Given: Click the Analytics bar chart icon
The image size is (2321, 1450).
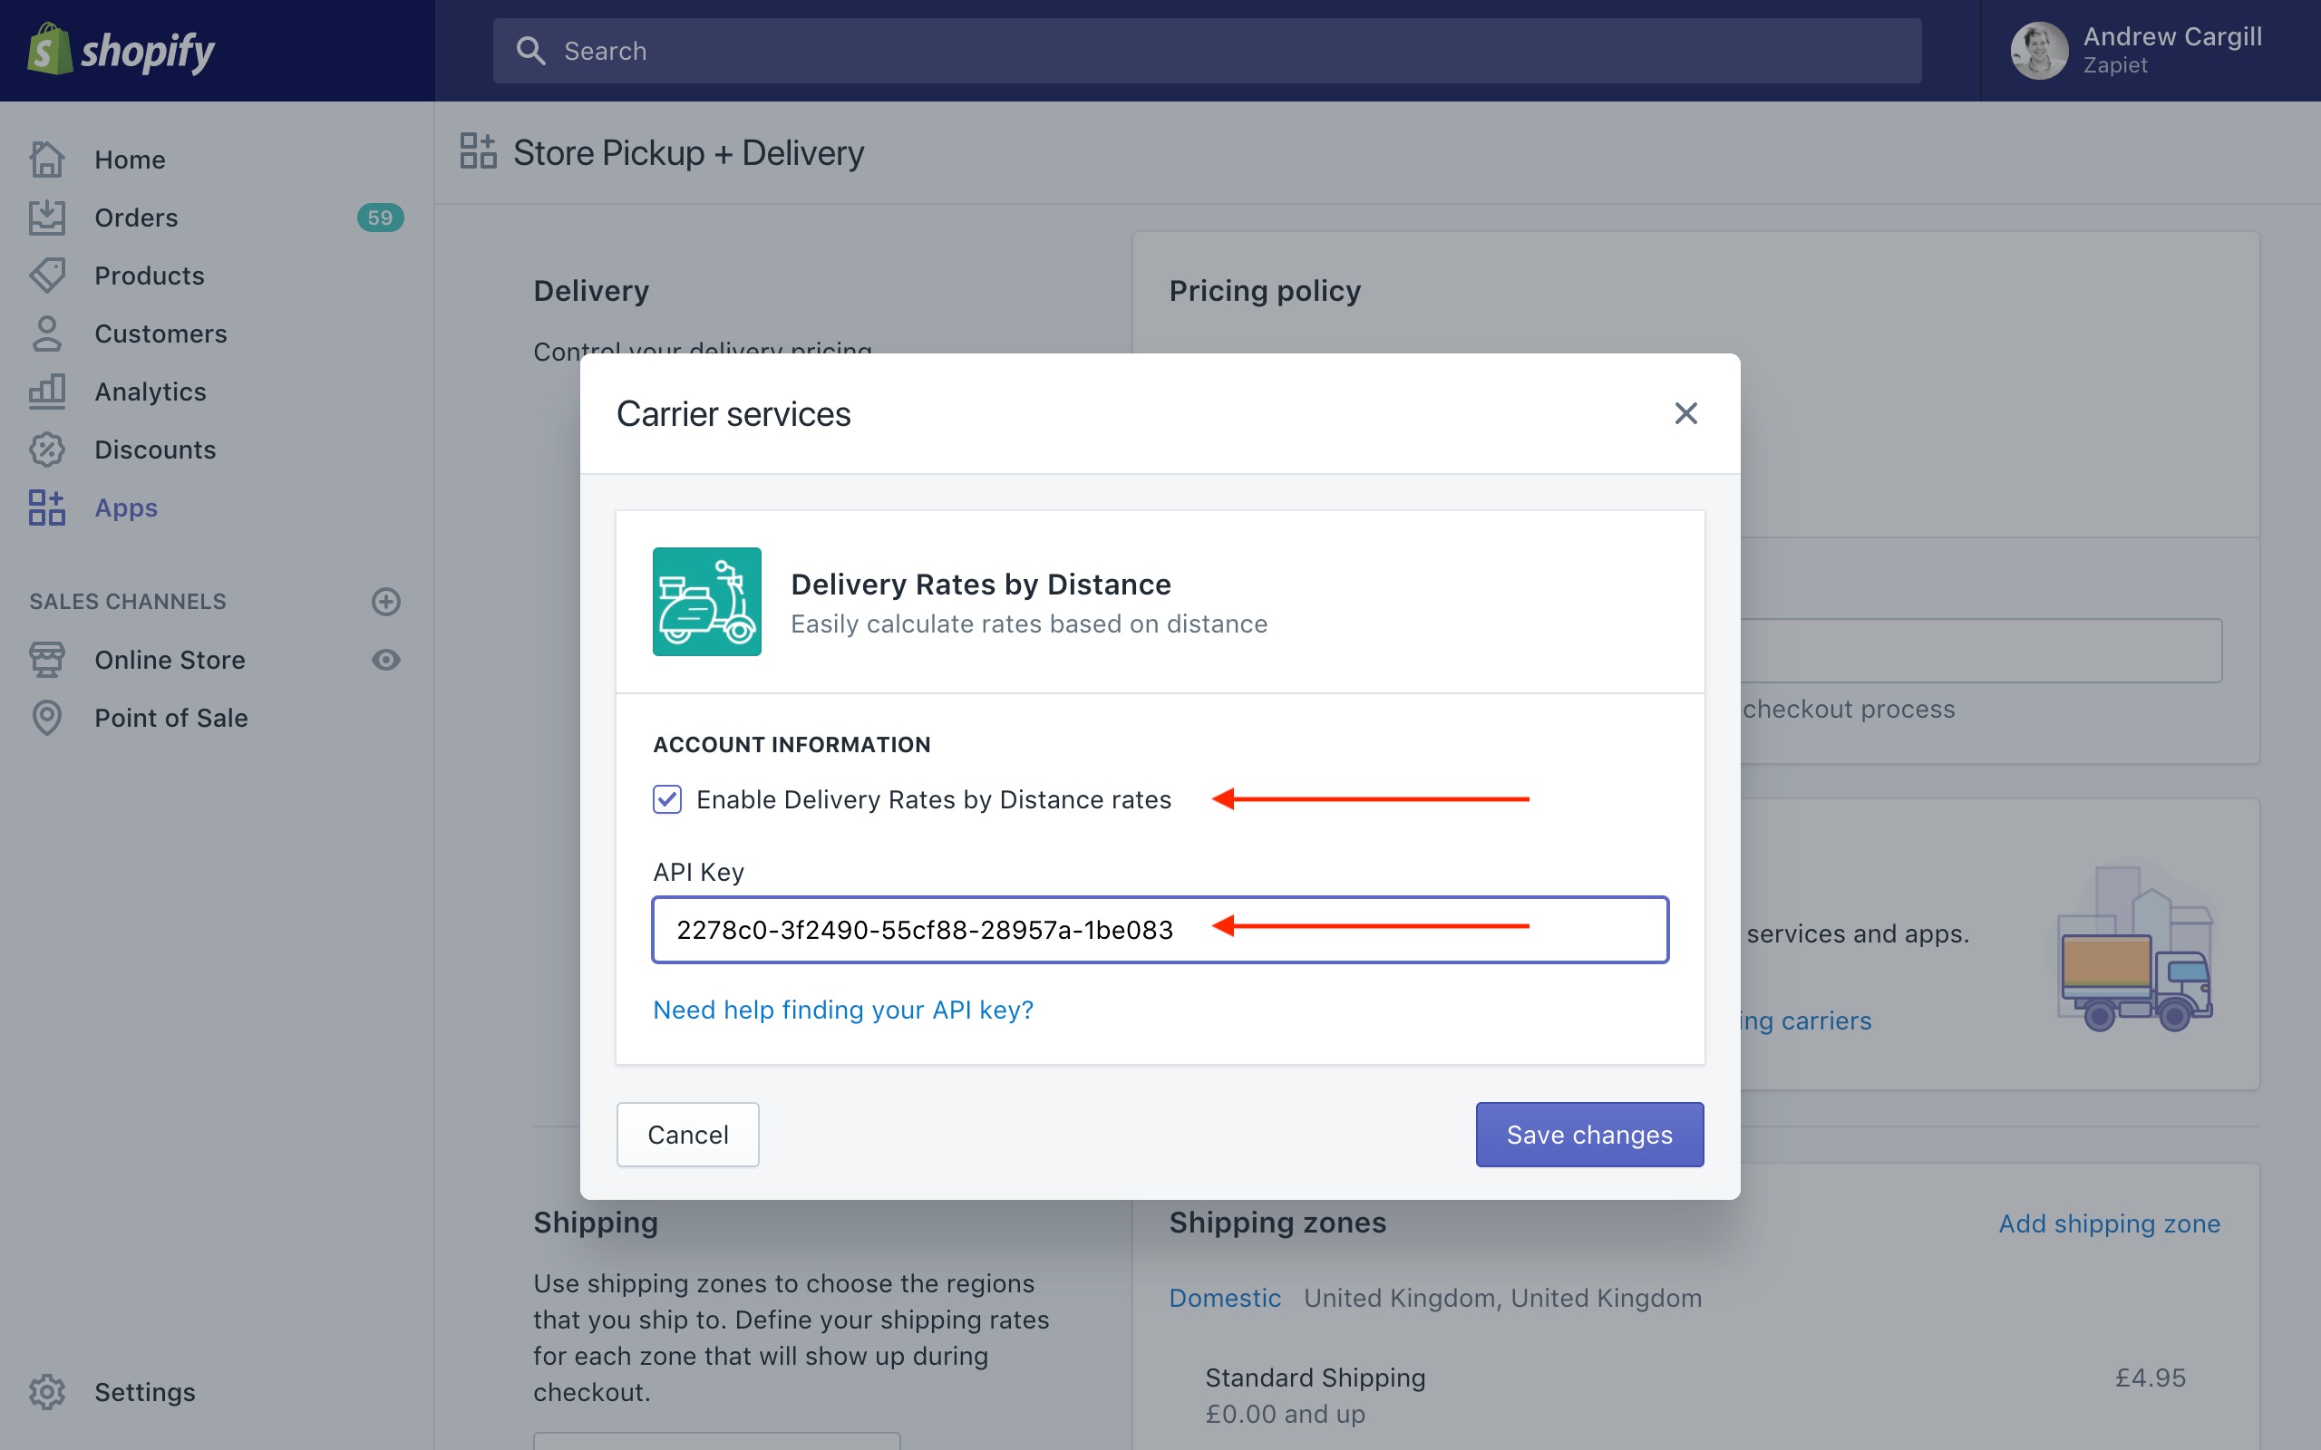Looking at the screenshot, I should click(46, 391).
